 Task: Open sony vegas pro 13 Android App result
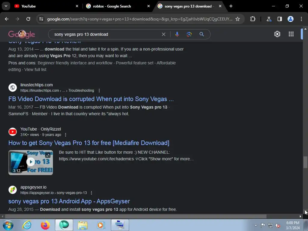coord(69,201)
